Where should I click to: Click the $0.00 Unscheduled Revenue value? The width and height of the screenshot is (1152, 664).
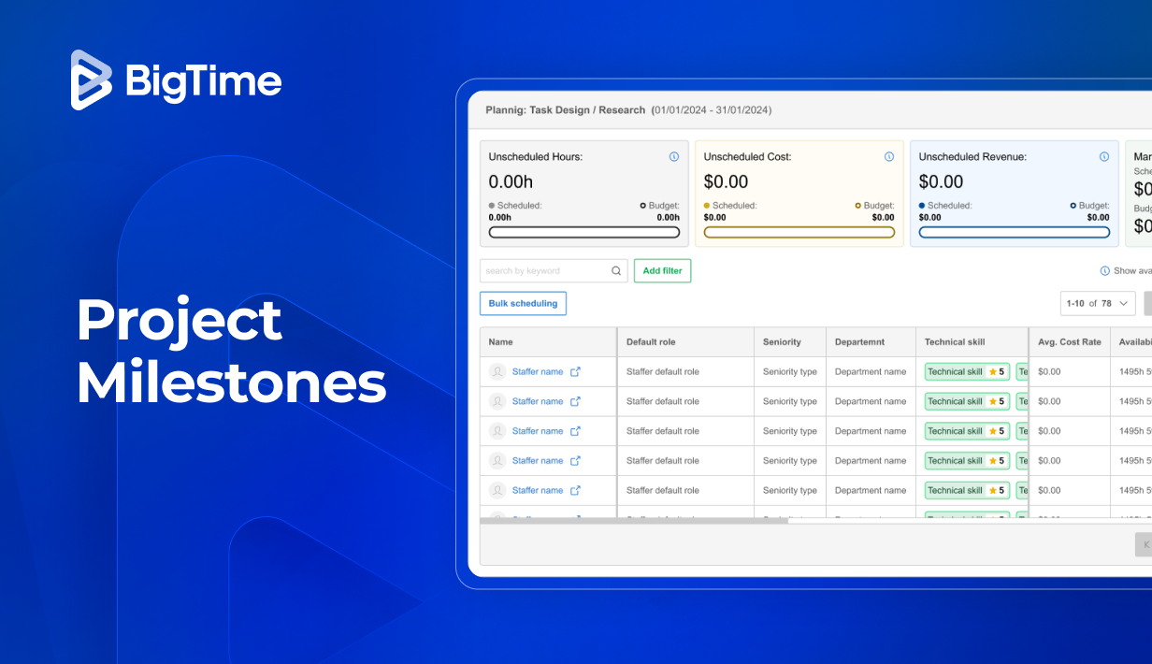point(941,181)
